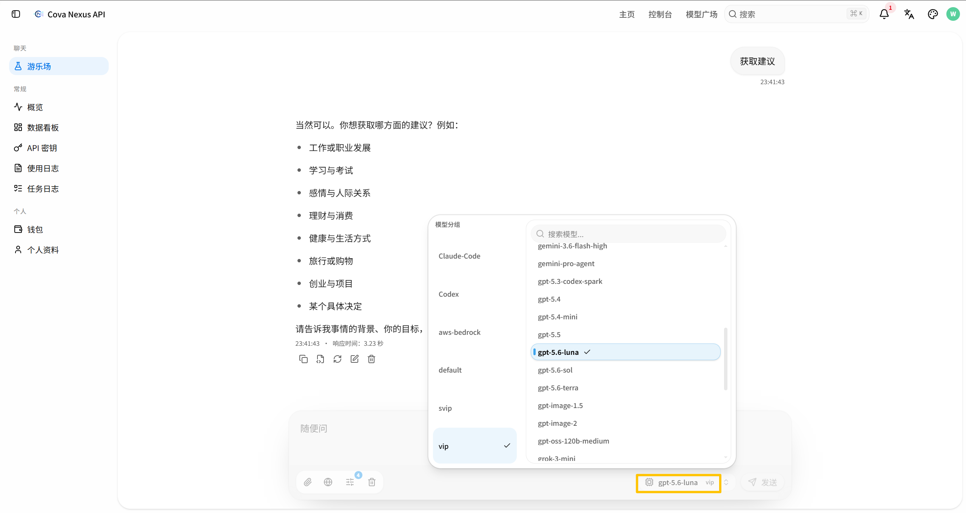966x513 pixels.
Task: Select the vip model group
Action: tap(475, 446)
